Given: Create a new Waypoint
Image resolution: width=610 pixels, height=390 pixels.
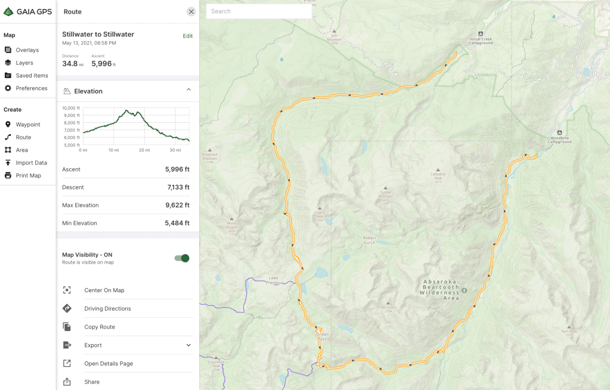Looking at the screenshot, I should point(27,125).
